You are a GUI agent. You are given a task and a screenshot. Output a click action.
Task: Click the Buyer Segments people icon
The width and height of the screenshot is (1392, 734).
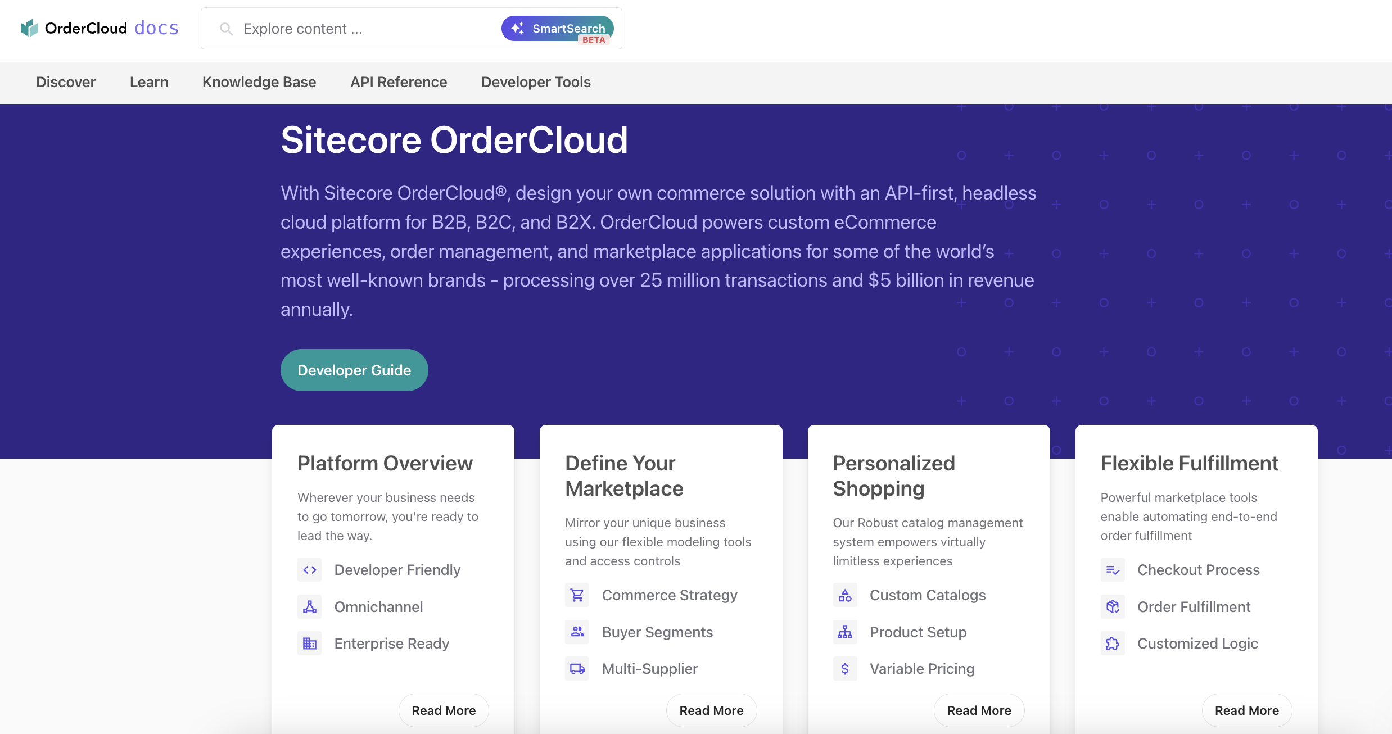pos(577,632)
